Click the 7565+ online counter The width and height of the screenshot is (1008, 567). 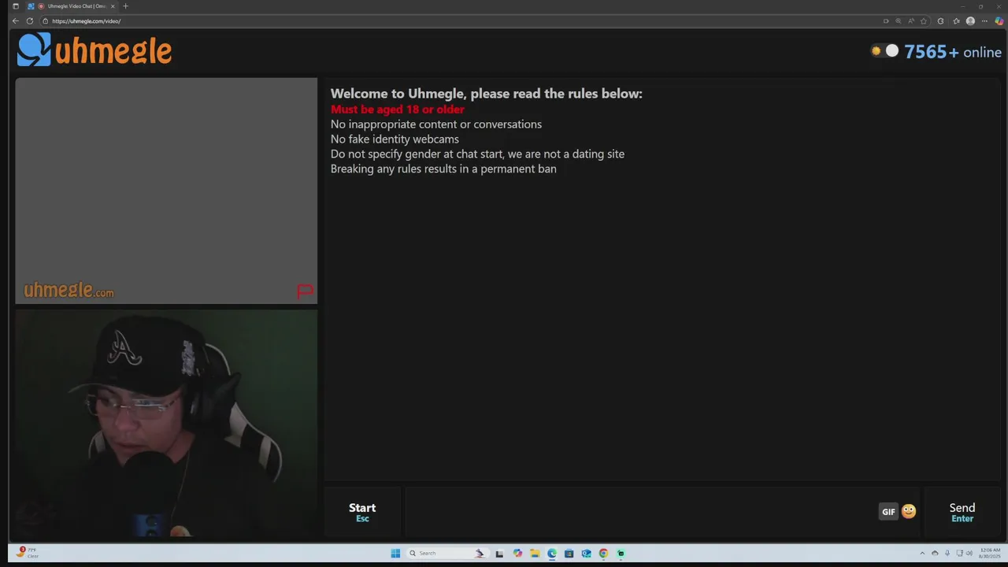click(x=953, y=52)
